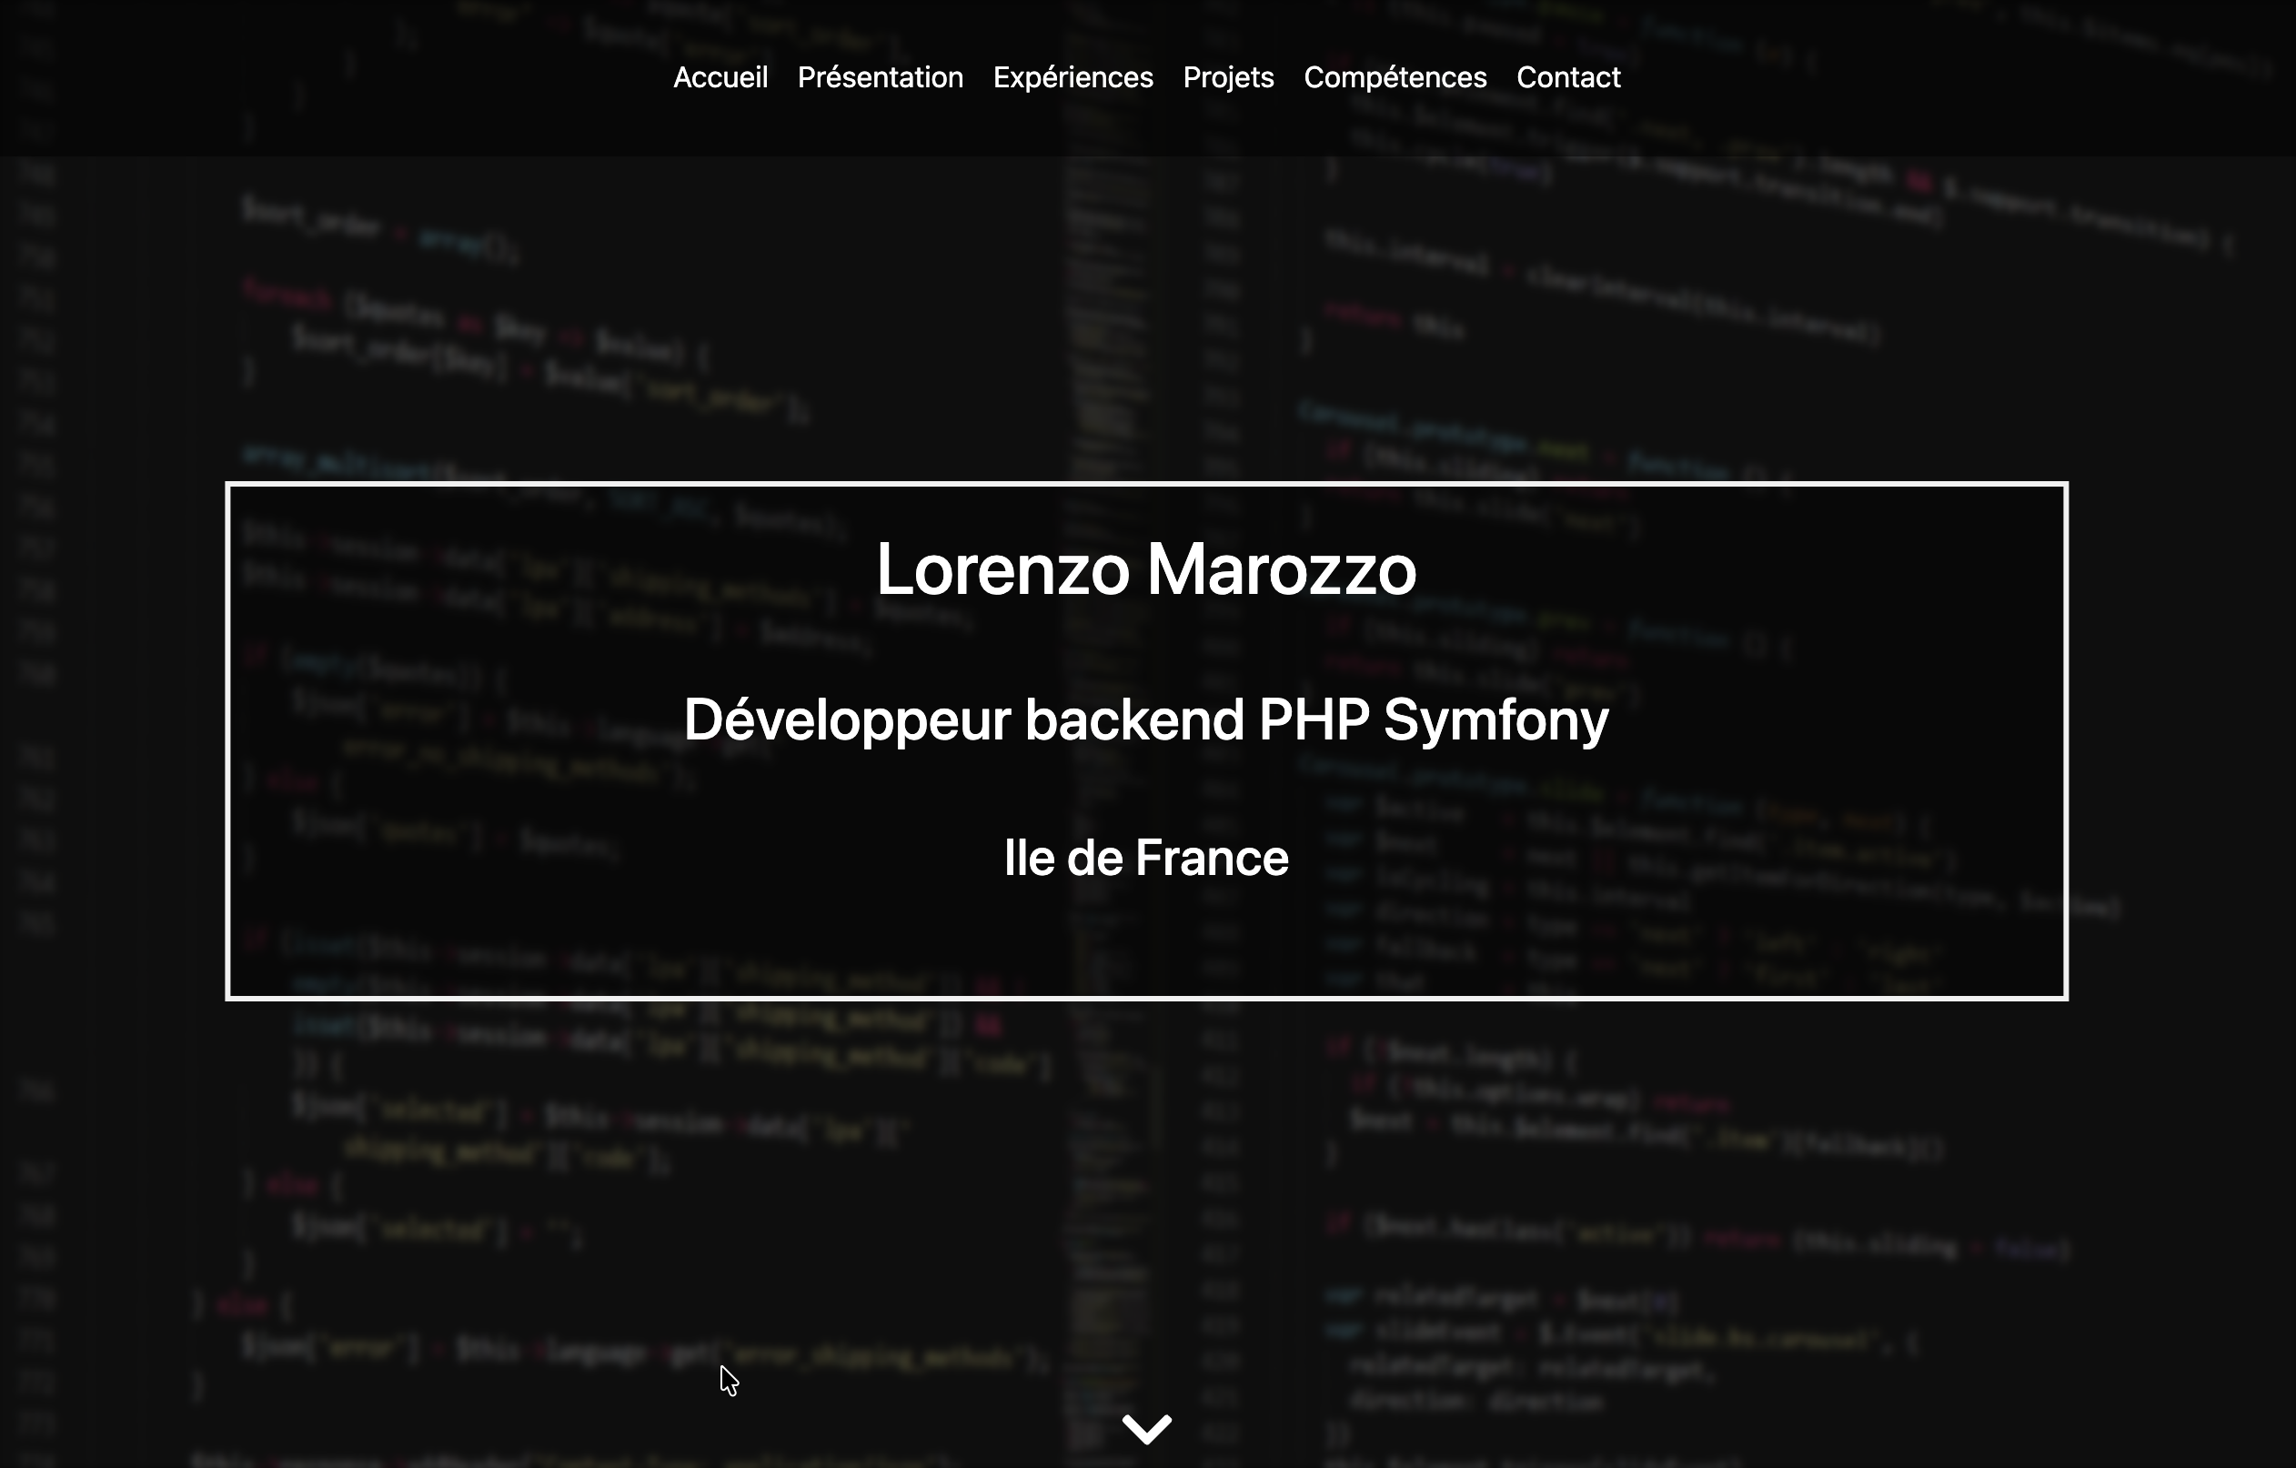The image size is (2296, 1468).
Task: Open the Présentation section link
Action: (880, 77)
